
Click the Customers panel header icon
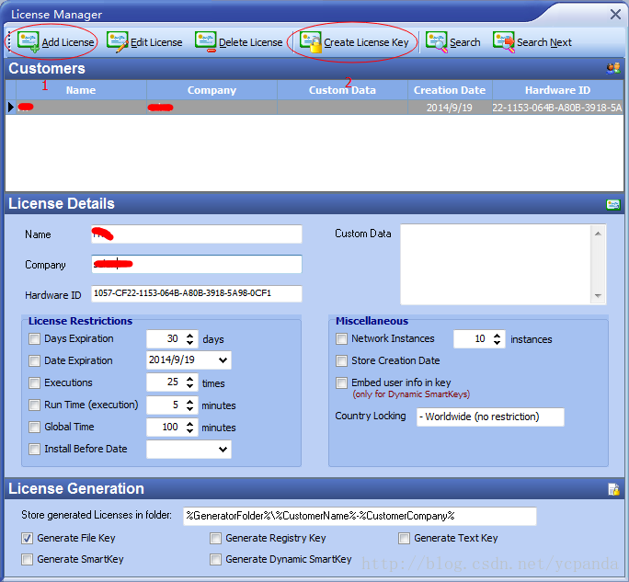pos(613,69)
